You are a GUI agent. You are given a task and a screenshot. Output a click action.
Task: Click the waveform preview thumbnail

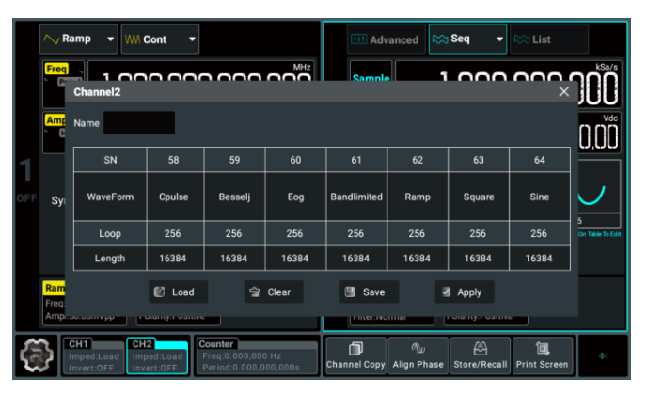tap(599, 186)
